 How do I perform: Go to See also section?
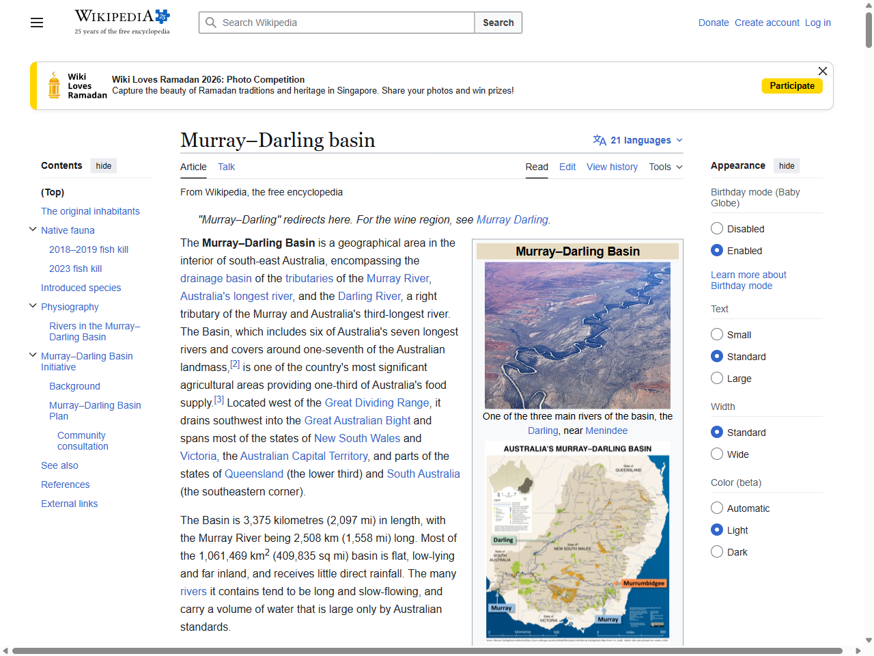59,465
